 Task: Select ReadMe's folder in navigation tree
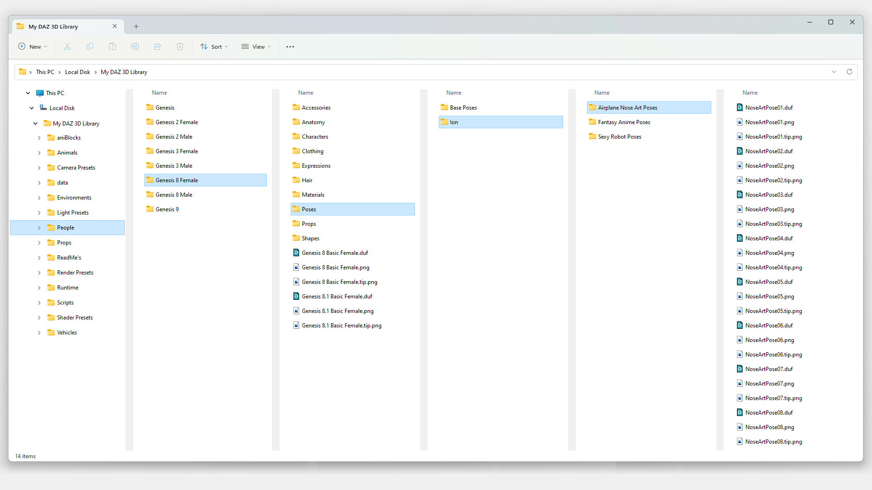69,258
